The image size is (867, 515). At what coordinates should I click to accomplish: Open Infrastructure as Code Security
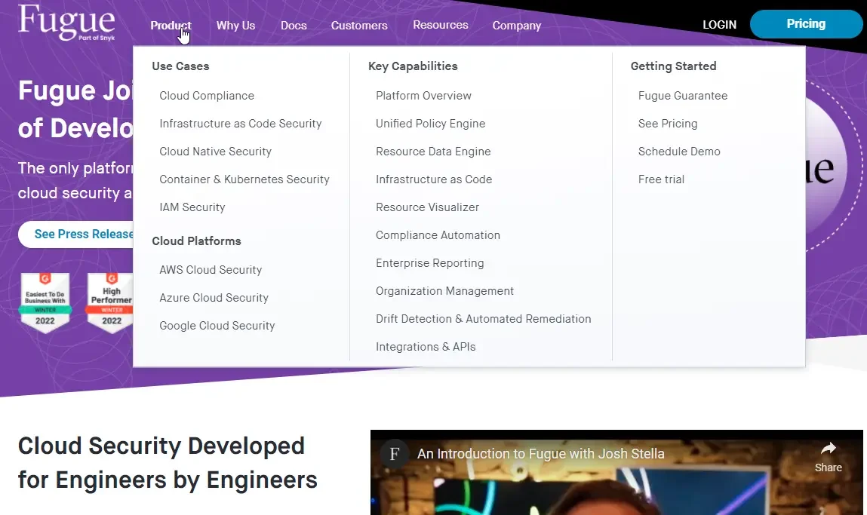click(x=241, y=124)
